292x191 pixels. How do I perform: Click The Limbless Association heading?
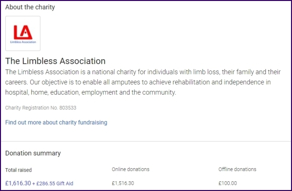coord(55,61)
